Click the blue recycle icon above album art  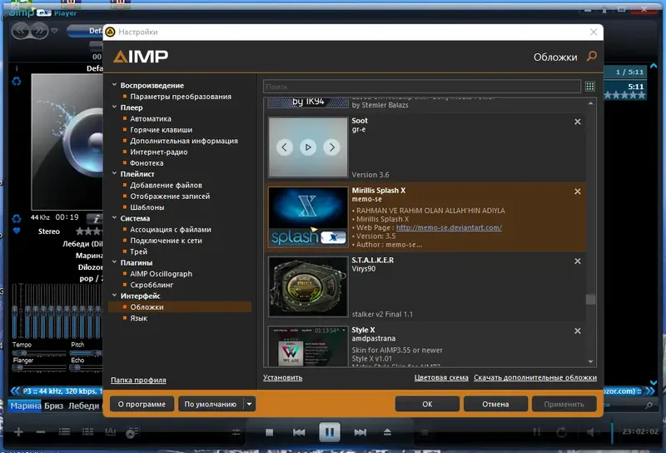17,81
